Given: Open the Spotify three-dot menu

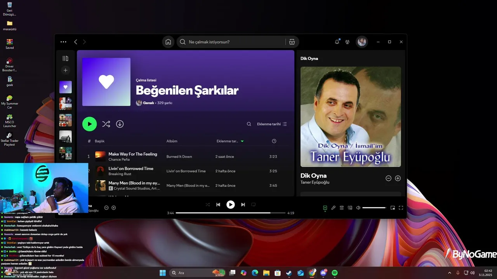Looking at the screenshot, I should pyautogui.click(x=63, y=42).
